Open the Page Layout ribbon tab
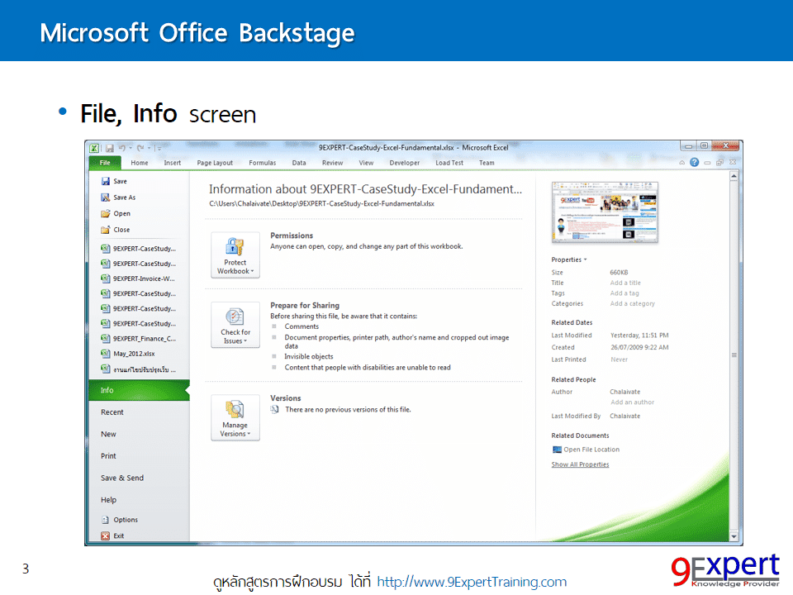This screenshot has height=595, width=793. pos(215,163)
